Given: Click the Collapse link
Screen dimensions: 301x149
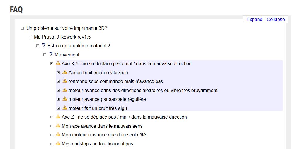Looking at the screenshot, I should tap(276, 19).
